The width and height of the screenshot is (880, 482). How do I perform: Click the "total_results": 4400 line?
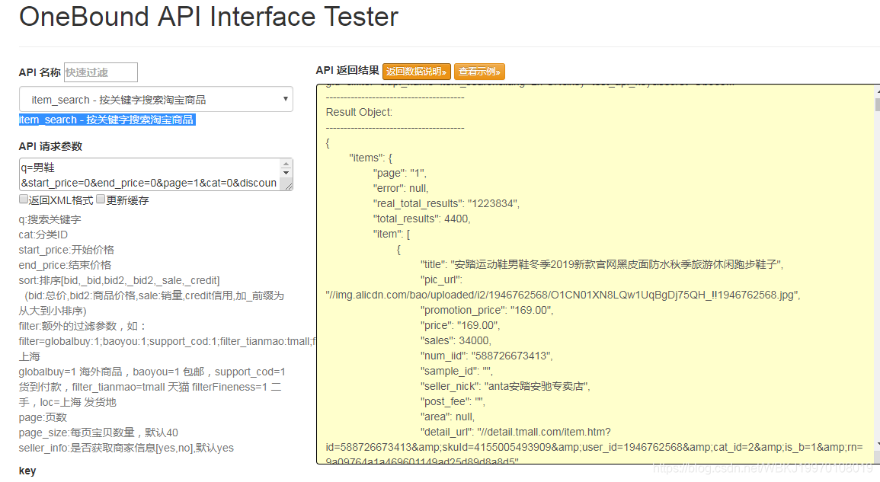[x=421, y=219]
